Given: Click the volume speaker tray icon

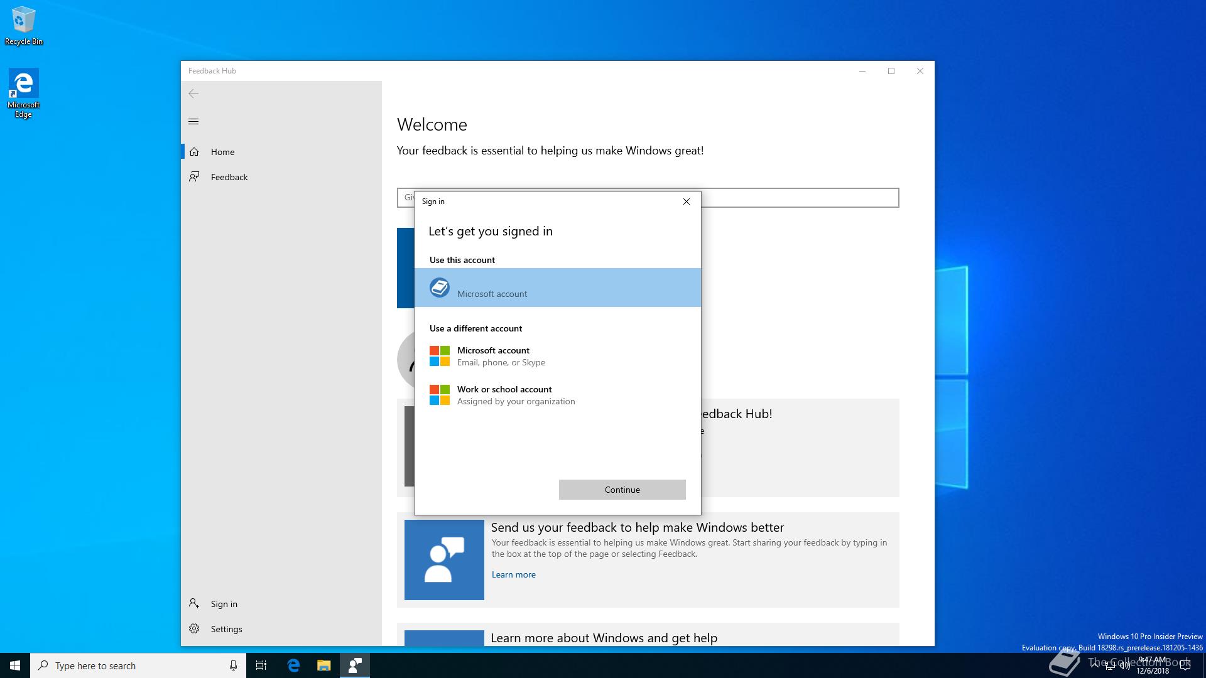Looking at the screenshot, I should pos(1124,666).
